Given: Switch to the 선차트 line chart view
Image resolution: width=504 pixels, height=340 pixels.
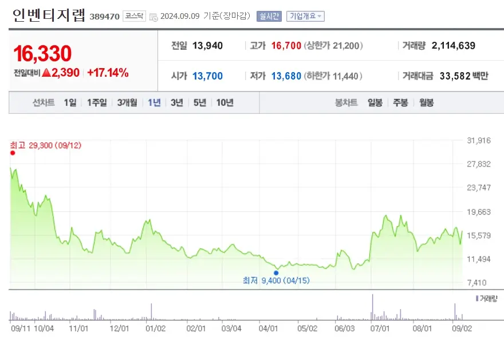Looking at the screenshot, I should [x=44, y=101].
